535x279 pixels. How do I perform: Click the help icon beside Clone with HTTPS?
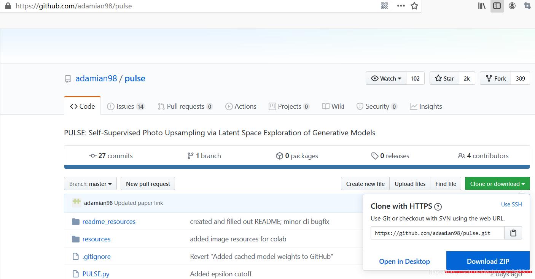[438, 207]
